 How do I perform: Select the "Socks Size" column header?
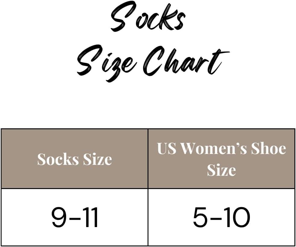coord(74,159)
